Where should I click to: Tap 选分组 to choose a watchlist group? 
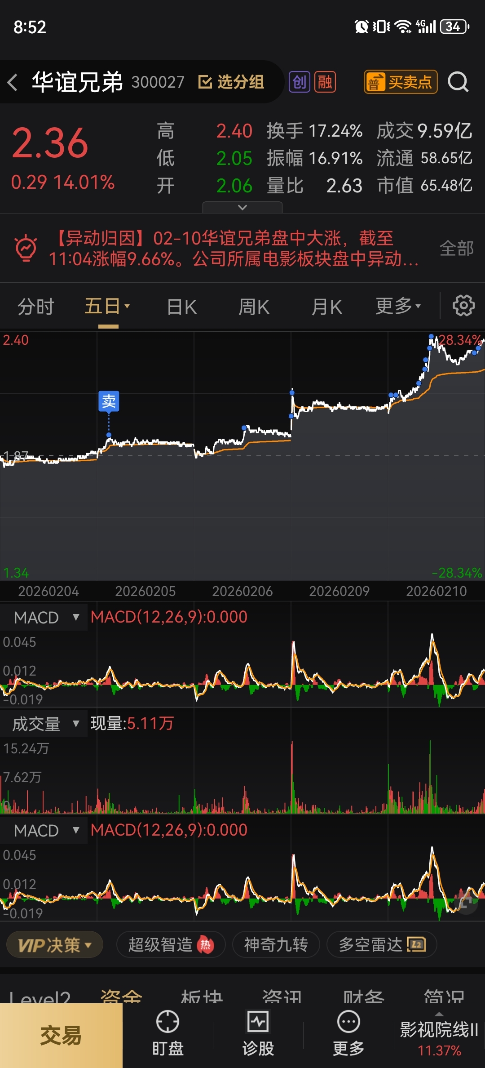click(231, 82)
